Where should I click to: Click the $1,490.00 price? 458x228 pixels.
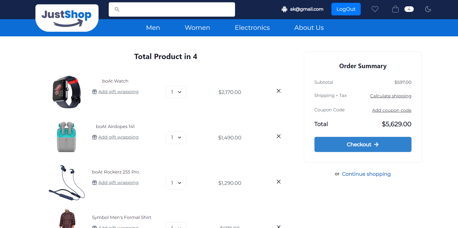[x=230, y=138]
